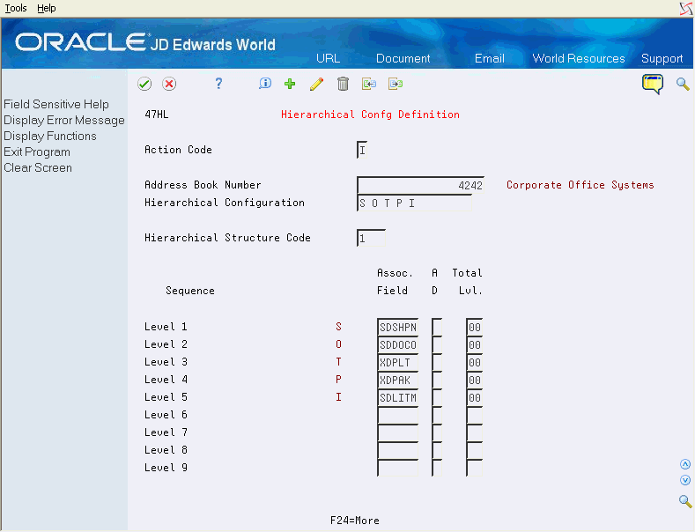The width and height of the screenshot is (695, 532).
Task: Open the Support header link
Action: pyautogui.click(x=662, y=58)
